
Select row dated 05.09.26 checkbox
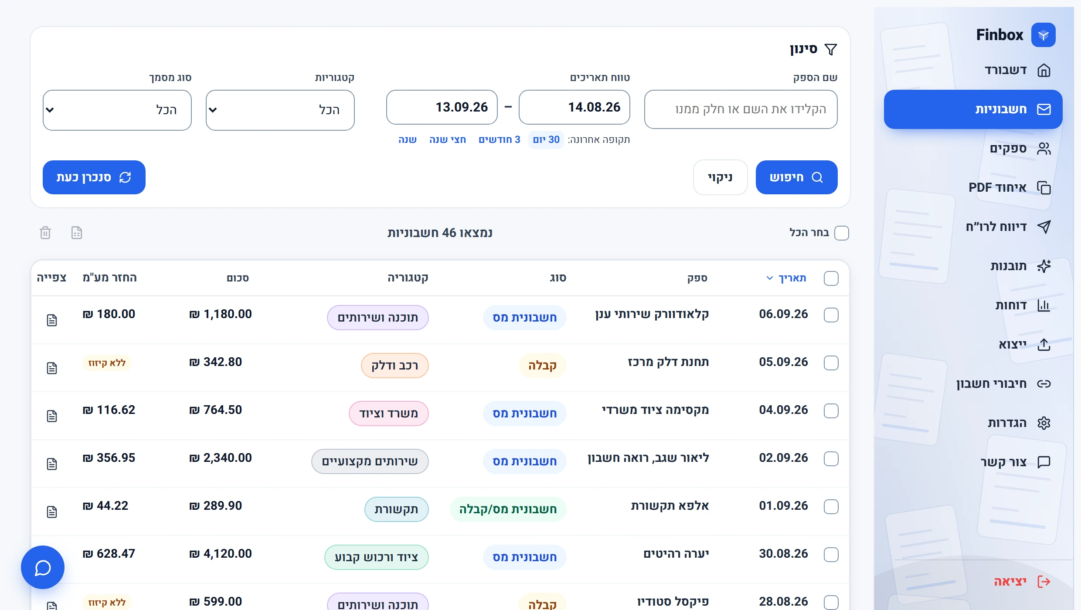click(831, 363)
